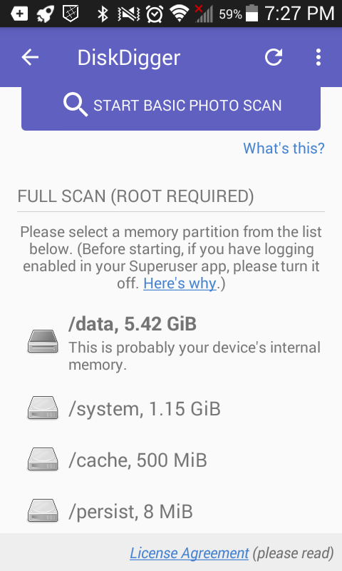Select the /data 5.42 GiB drive icon
This screenshot has height=571, width=342.
[43, 341]
